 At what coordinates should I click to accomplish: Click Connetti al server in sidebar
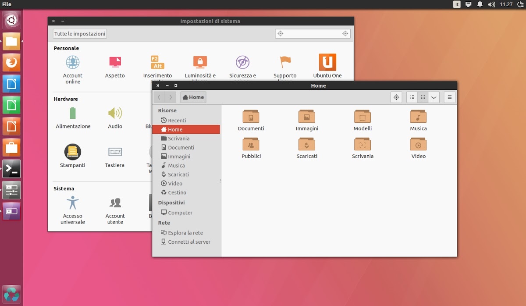point(189,242)
